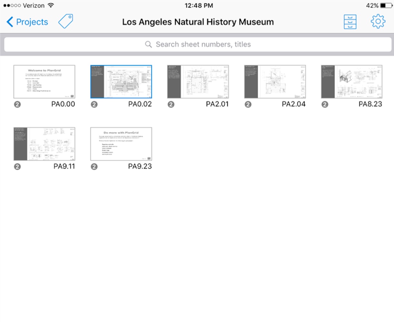
Task: Open sheet PA9.23 thumbnail
Action: click(121, 144)
